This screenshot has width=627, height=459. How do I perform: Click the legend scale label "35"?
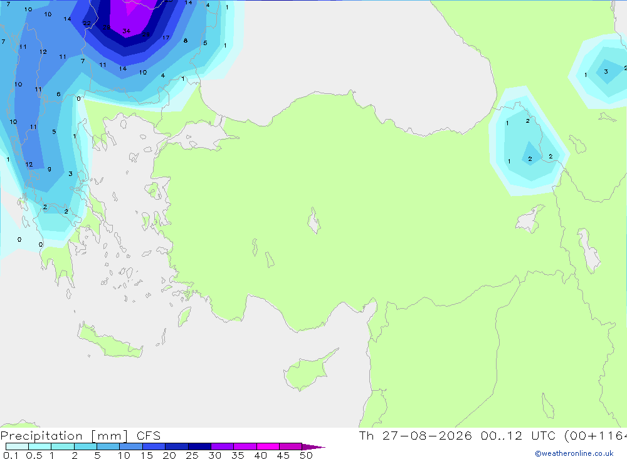(x=238, y=455)
